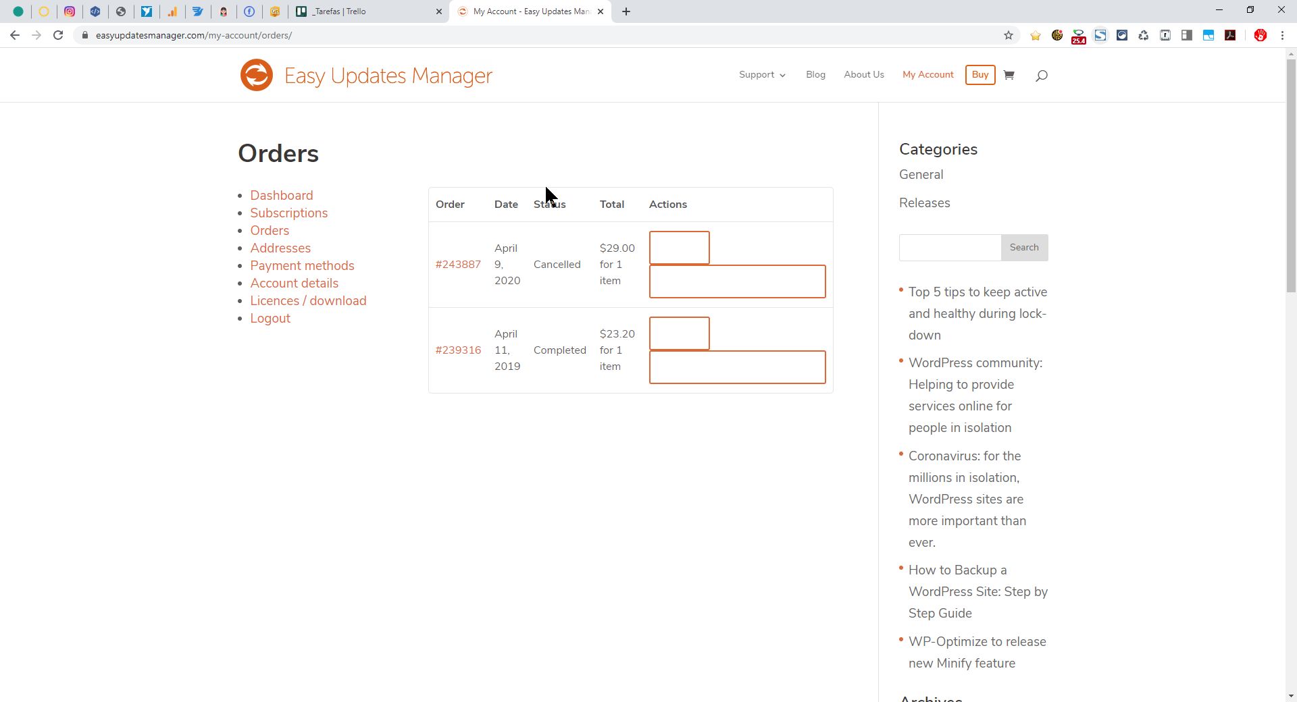Open a new browser tab
1297x702 pixels.
626,11
